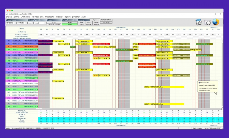This screenshot has height=138, width=229.
Task: Click the Imprimir button
Action: (x=96, y=24)
